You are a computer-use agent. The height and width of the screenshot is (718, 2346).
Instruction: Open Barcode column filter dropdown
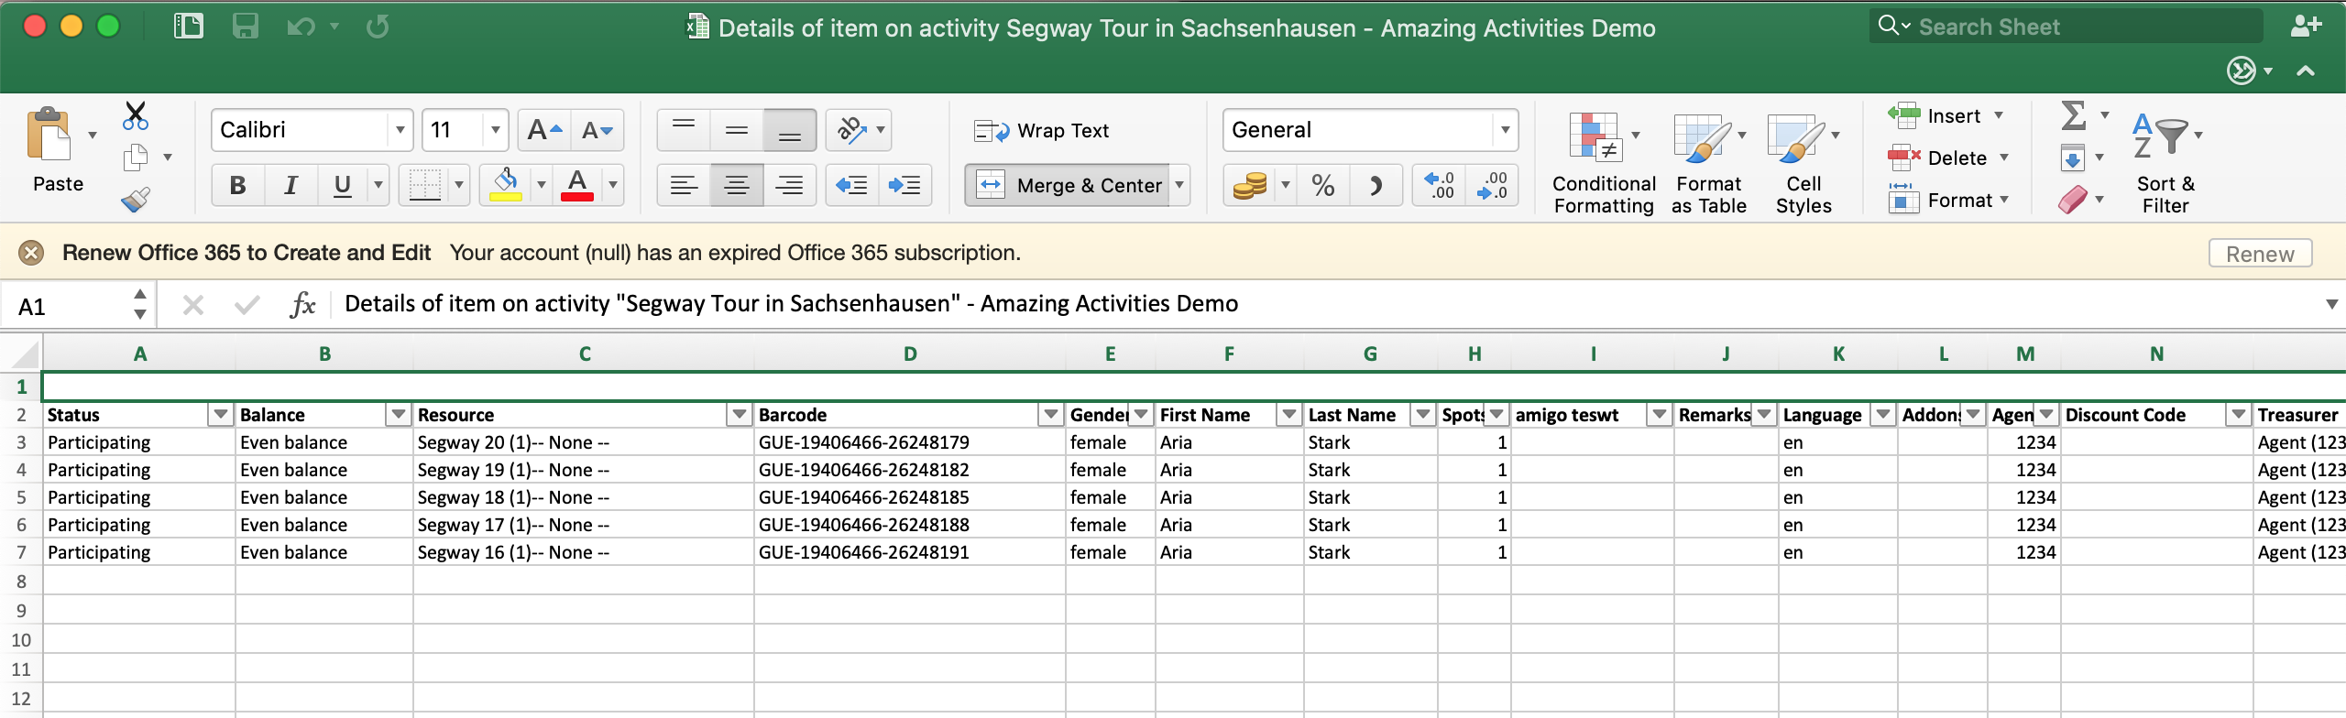tap(1050, 415)
